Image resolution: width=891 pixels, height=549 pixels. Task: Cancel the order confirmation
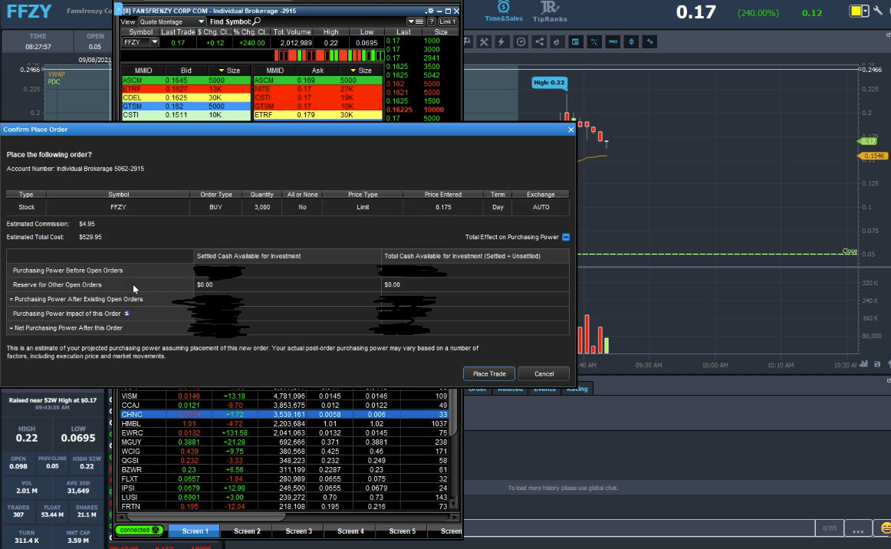544,373
